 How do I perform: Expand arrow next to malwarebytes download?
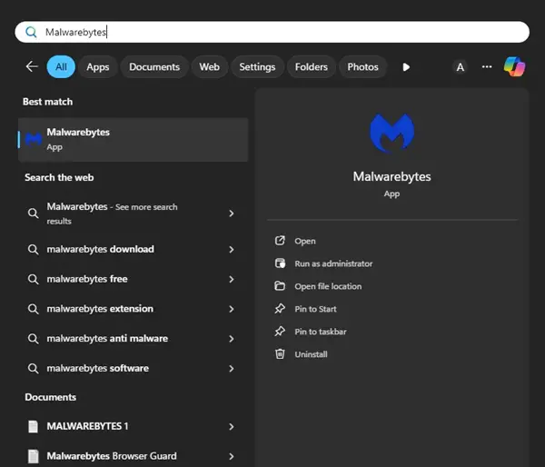(232, 249)
